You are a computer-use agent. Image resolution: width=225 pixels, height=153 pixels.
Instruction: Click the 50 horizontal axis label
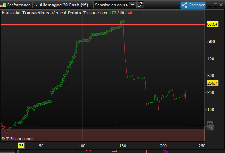(x=41, y=146)
